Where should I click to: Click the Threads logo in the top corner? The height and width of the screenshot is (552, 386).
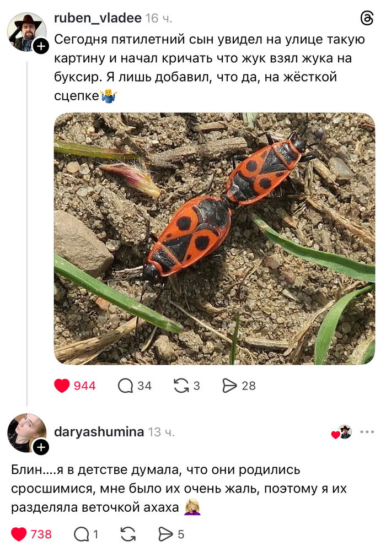(x=367, y=18)
